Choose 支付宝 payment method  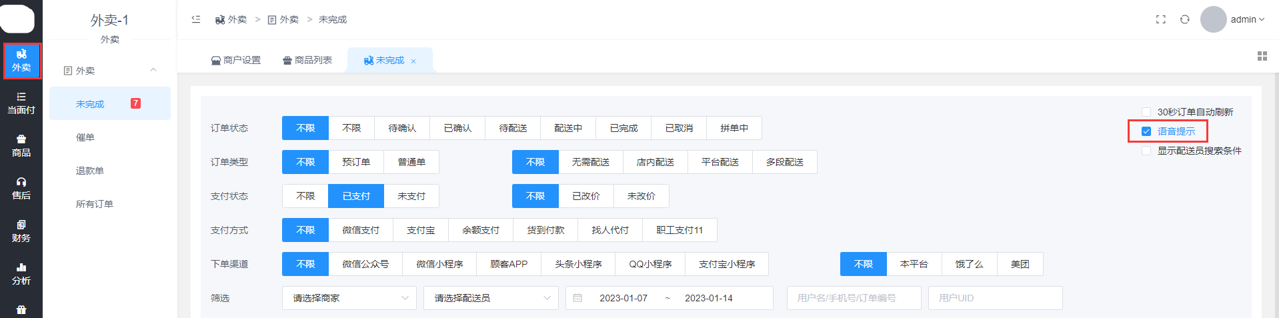[421, 230]
